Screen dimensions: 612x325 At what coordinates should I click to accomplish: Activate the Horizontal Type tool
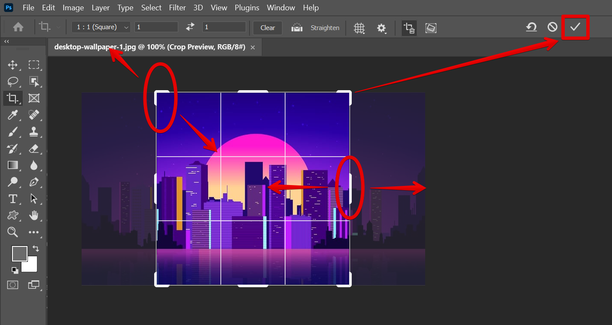[13, 199]
